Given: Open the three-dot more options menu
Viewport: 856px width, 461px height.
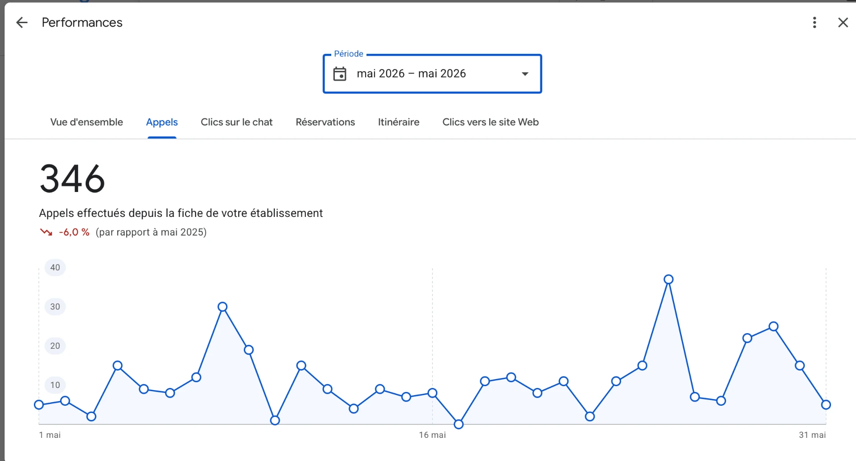Looking at the screenshot, I should 815,23.
